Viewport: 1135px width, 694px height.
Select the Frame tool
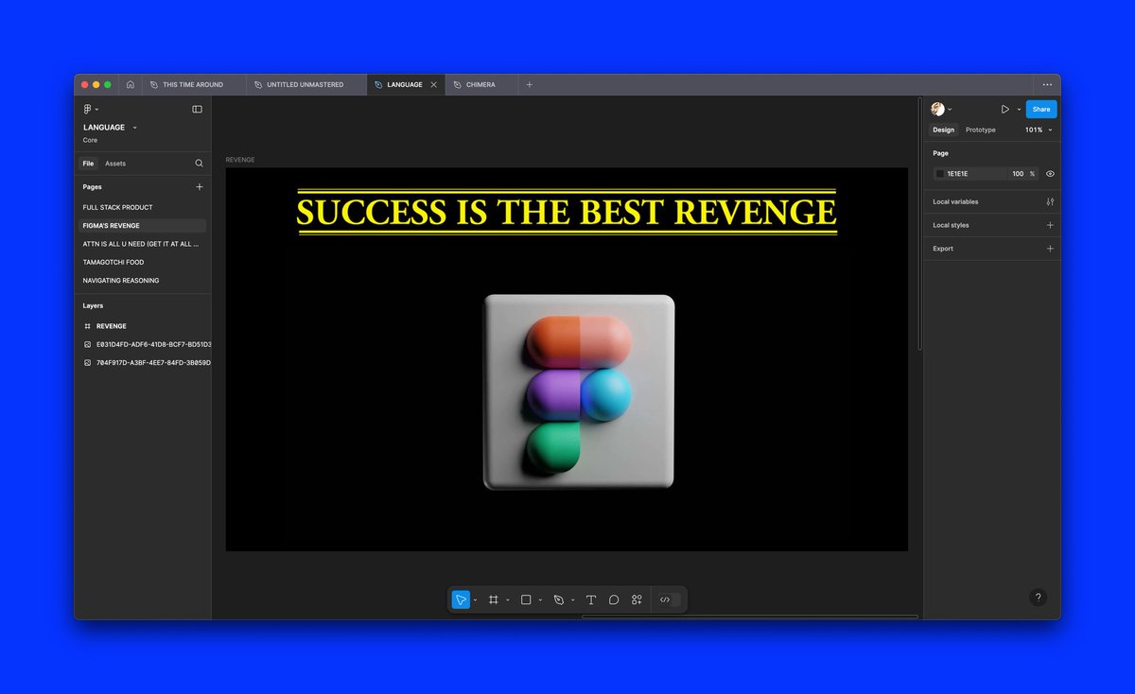pos(492,599)
